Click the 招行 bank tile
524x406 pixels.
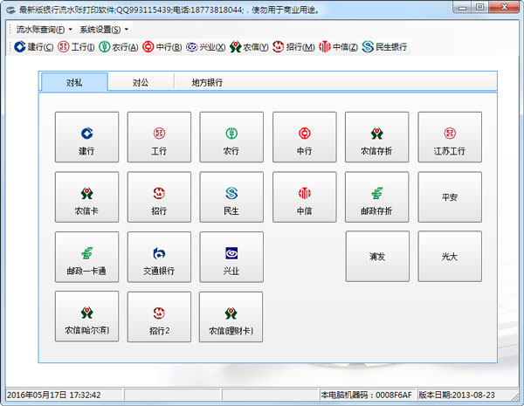point(159,196)
